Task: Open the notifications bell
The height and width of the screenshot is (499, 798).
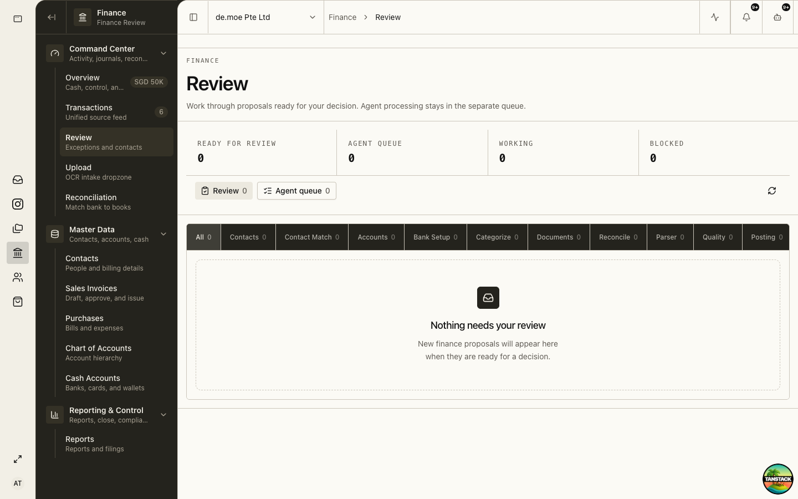Action: tap(746, 17)
